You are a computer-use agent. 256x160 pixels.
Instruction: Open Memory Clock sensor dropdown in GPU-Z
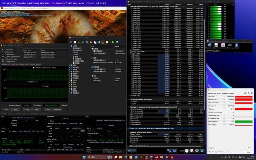[224, 100]
